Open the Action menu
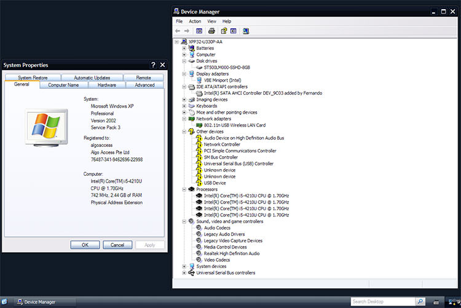Screen dimensions: 461x308 click(x=195, y=21)
